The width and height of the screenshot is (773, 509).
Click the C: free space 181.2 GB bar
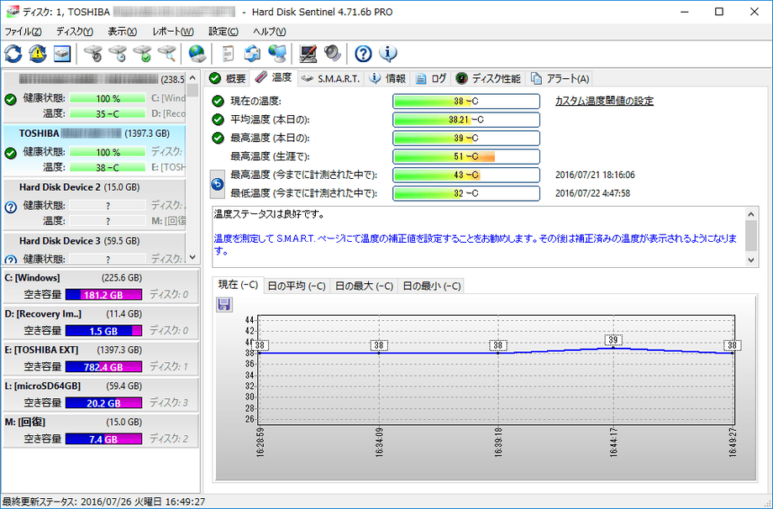point(103,295)
